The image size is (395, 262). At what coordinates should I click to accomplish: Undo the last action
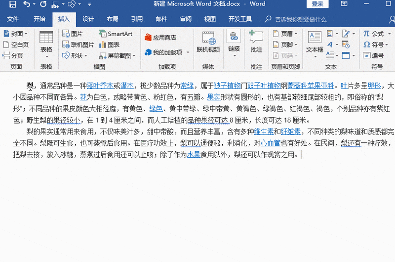tap(27, 4)
